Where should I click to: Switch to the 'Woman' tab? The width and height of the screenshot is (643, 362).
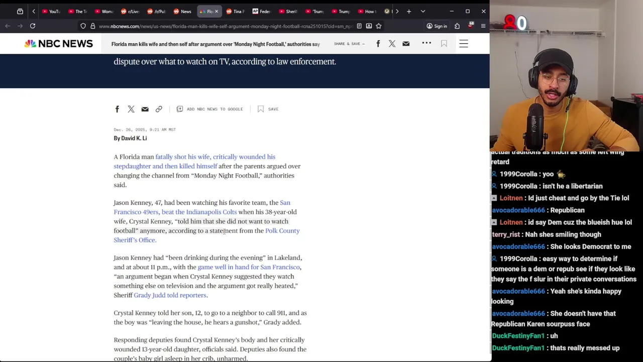click(x=104, y=11)
